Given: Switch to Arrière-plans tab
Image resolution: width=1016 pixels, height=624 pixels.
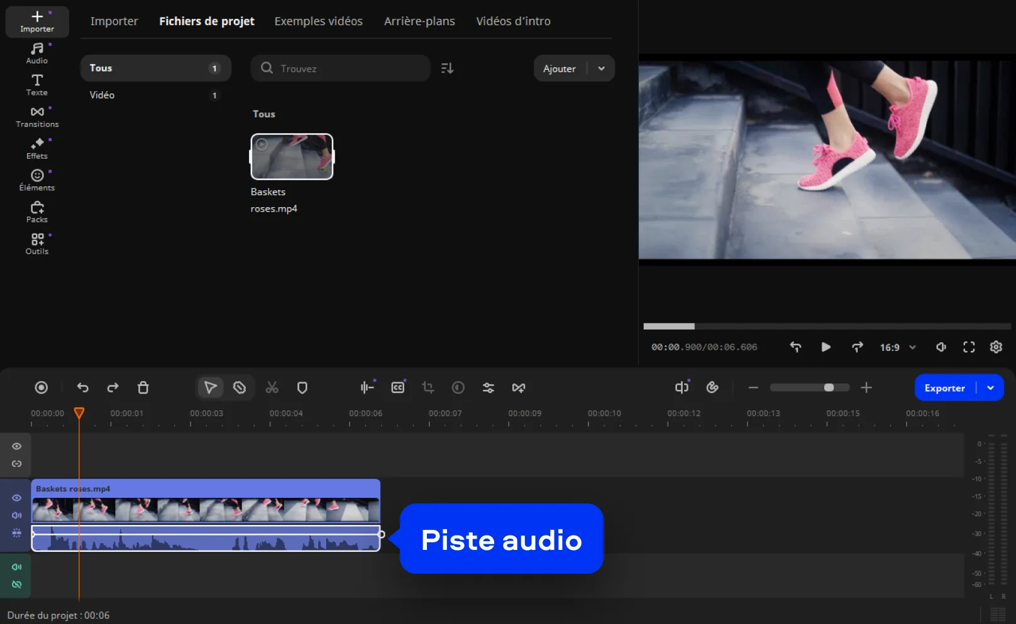Looking at the screenshot, I should click(419, 21).
